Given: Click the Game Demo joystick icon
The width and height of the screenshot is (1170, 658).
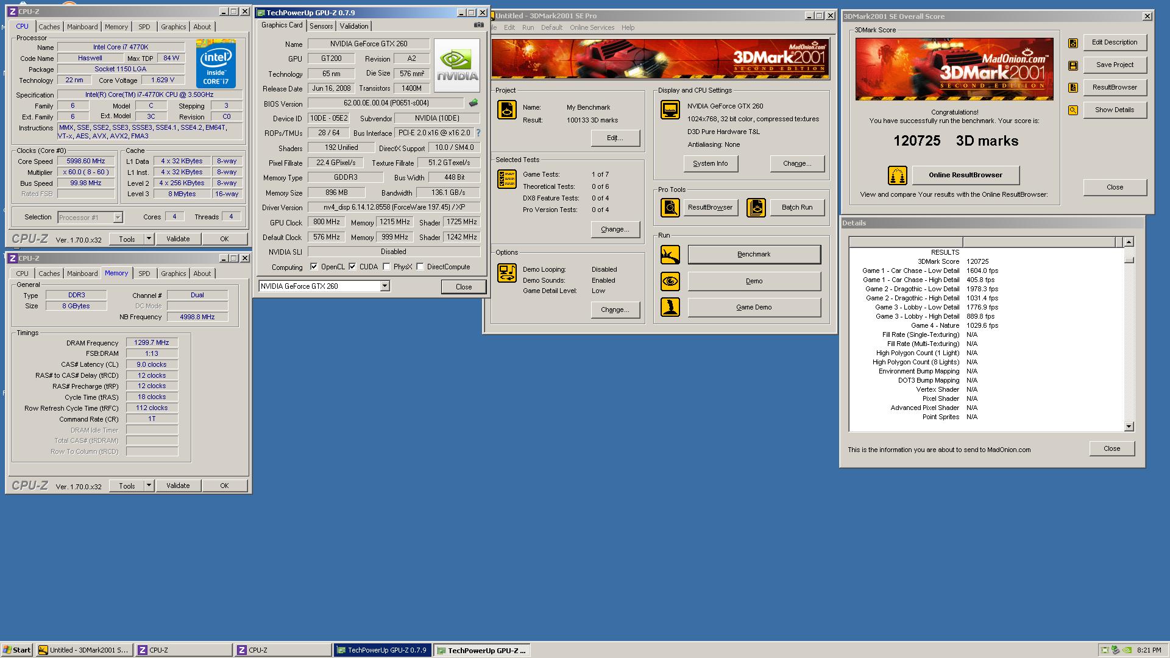Looking at the screenshot, I should tap(670, 307).
